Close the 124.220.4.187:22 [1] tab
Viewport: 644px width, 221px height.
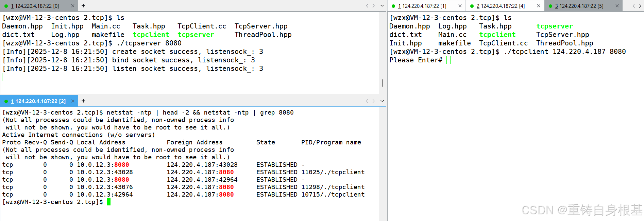(460, 6)
